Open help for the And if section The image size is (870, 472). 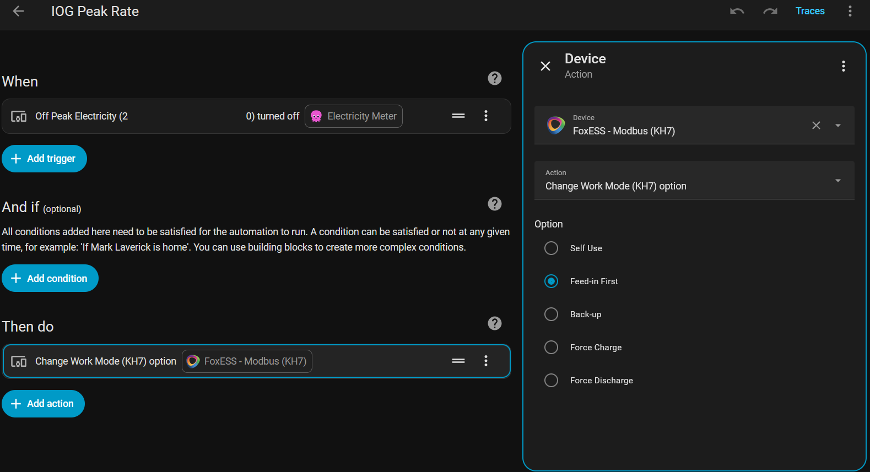(494, 204)
